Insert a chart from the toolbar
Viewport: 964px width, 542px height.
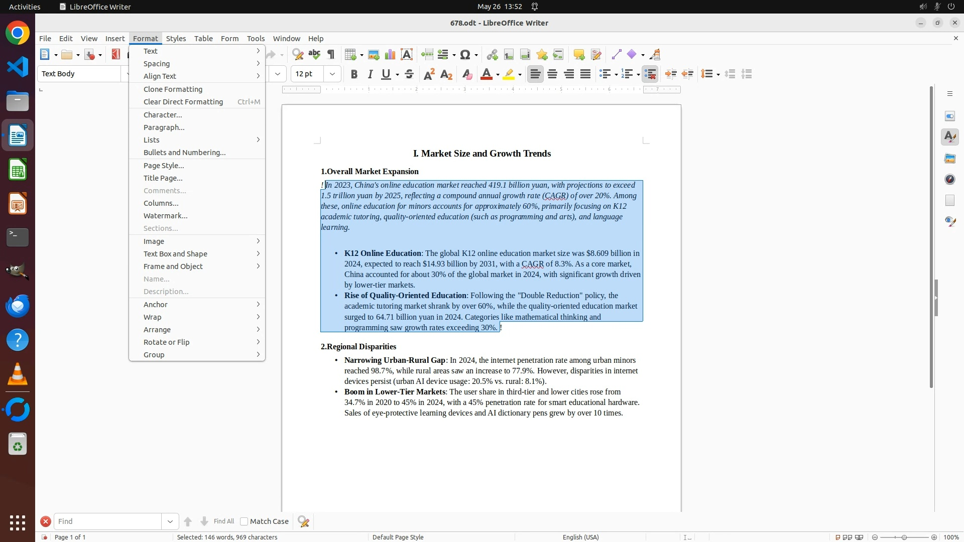click(390, 55)
